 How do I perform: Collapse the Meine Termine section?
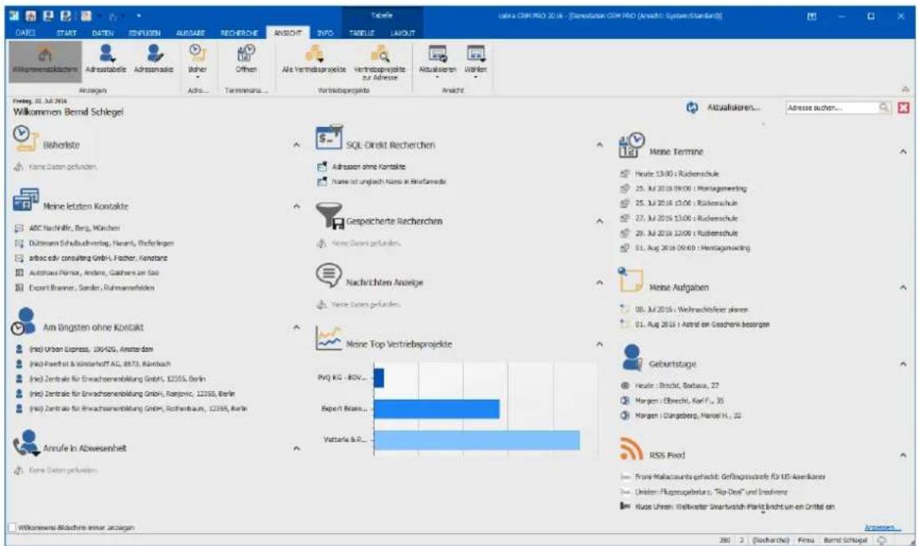click(903, 152)
